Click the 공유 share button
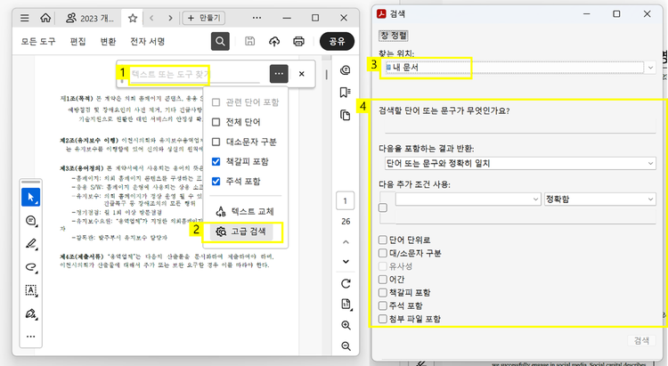Viewport: 668px width, 366px height. (337, 41)
